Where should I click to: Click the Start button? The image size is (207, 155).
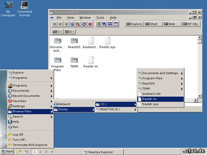pyautogui.click(x=7, y=152)
